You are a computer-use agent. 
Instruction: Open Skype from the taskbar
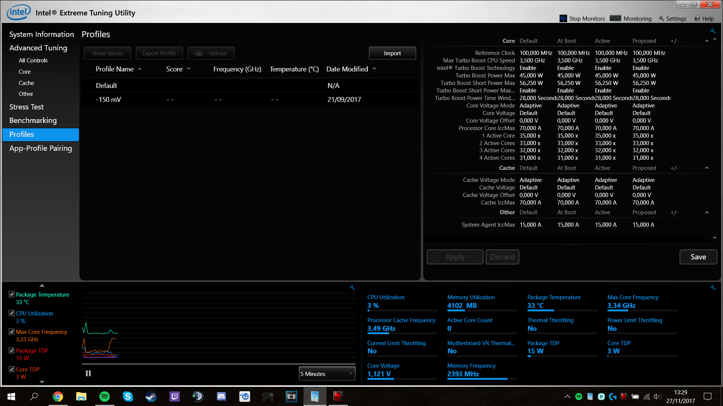(x=128, y=396)
